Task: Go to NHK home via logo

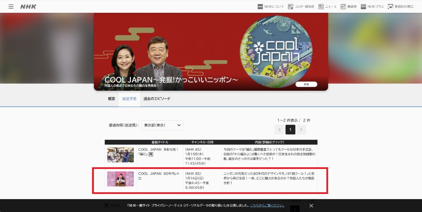Action: point(28,7)
